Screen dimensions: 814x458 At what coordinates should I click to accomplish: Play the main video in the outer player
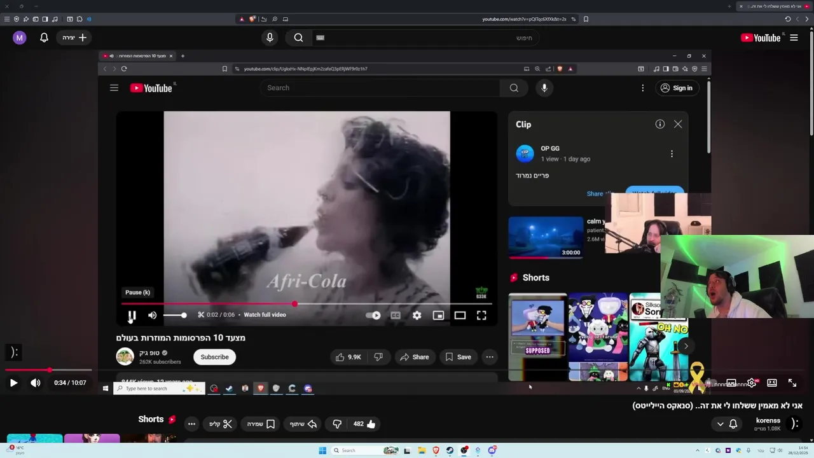[13, 383]
